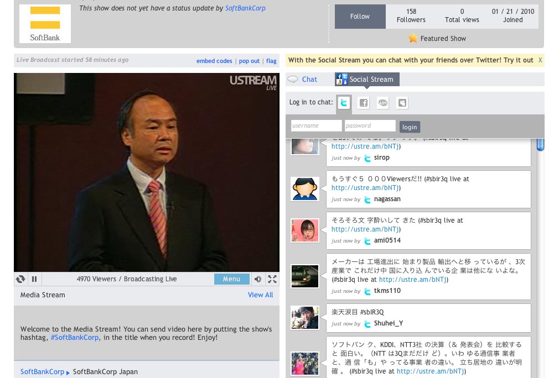Open nagassan's Twitter username
Screen dimensions: 559x378
(x=387, y=199)
